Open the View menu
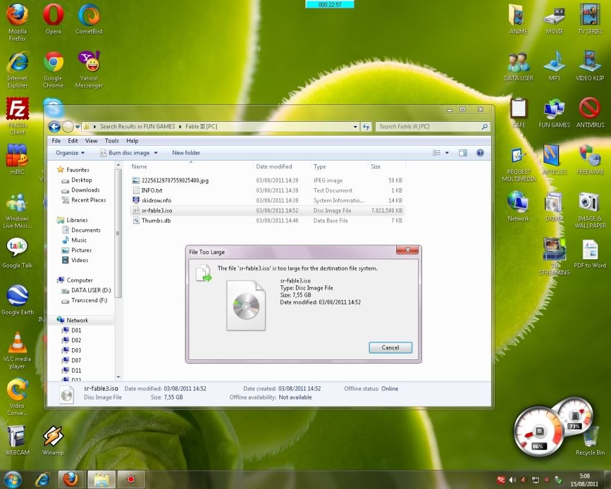The image size is (611, 489). (x=91, y=141)
